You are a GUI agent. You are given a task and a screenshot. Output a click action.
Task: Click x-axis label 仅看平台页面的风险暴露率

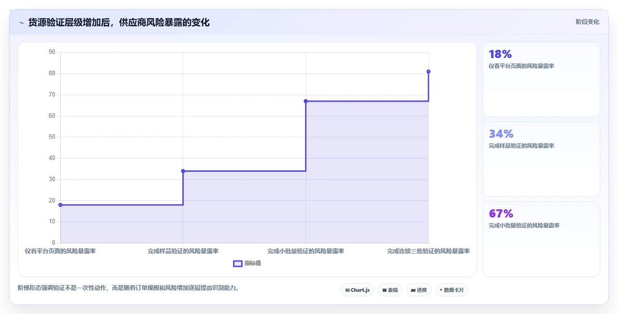tap(60, 251)
